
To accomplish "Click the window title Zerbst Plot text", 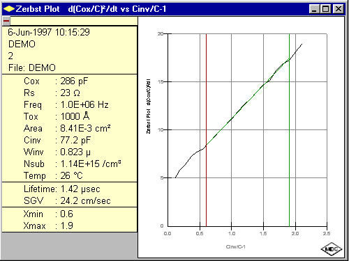I will [x=38, y=9].
